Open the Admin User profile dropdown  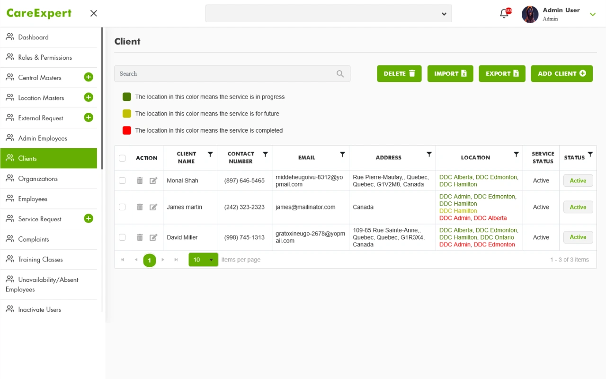592,14
